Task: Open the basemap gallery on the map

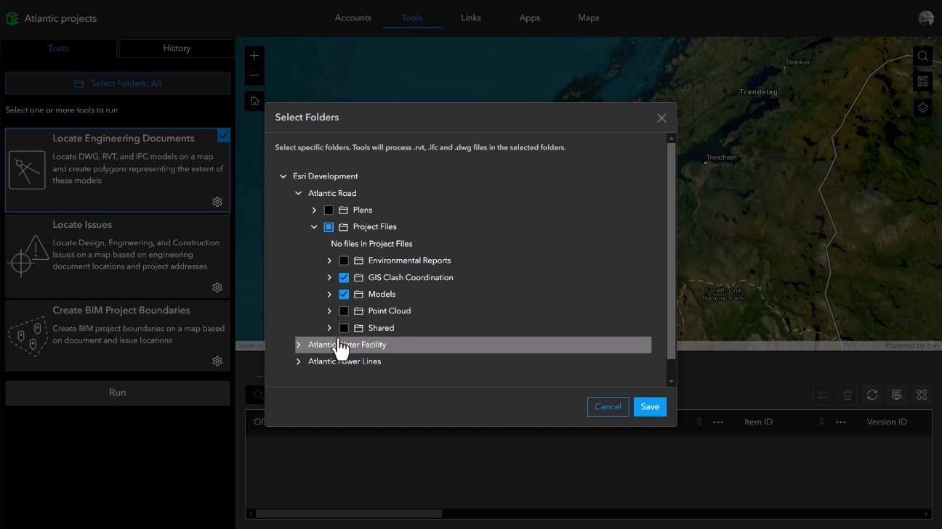Action: click(922, 81)
